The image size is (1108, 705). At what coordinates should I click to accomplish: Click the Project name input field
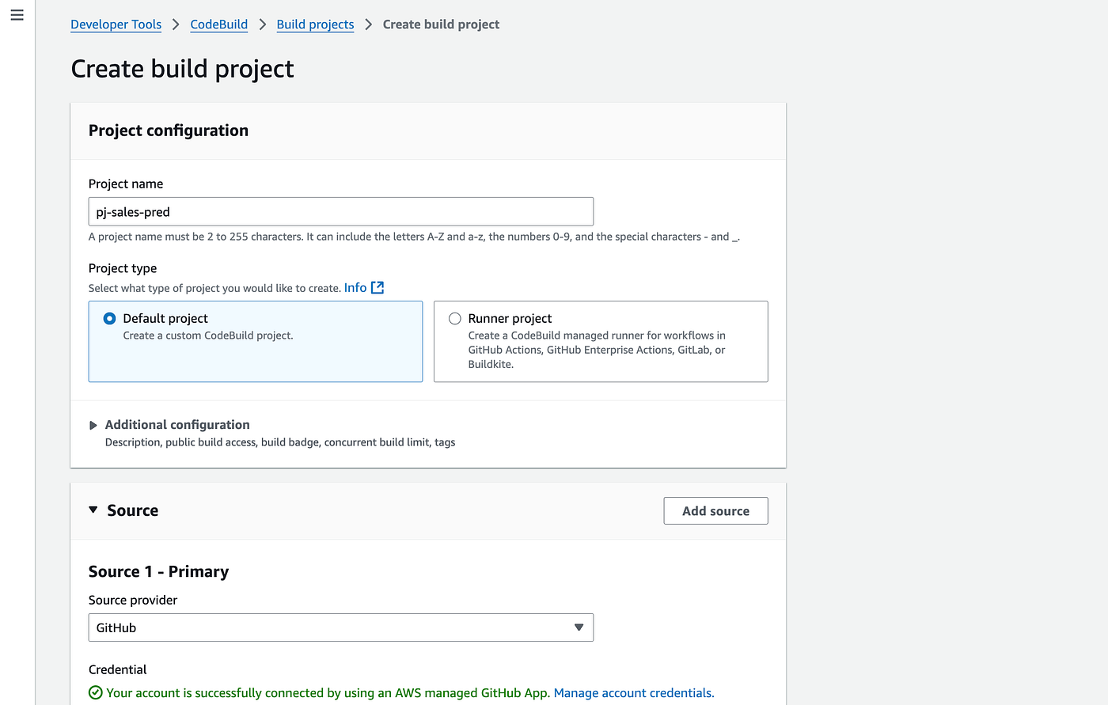coord(341,212)
